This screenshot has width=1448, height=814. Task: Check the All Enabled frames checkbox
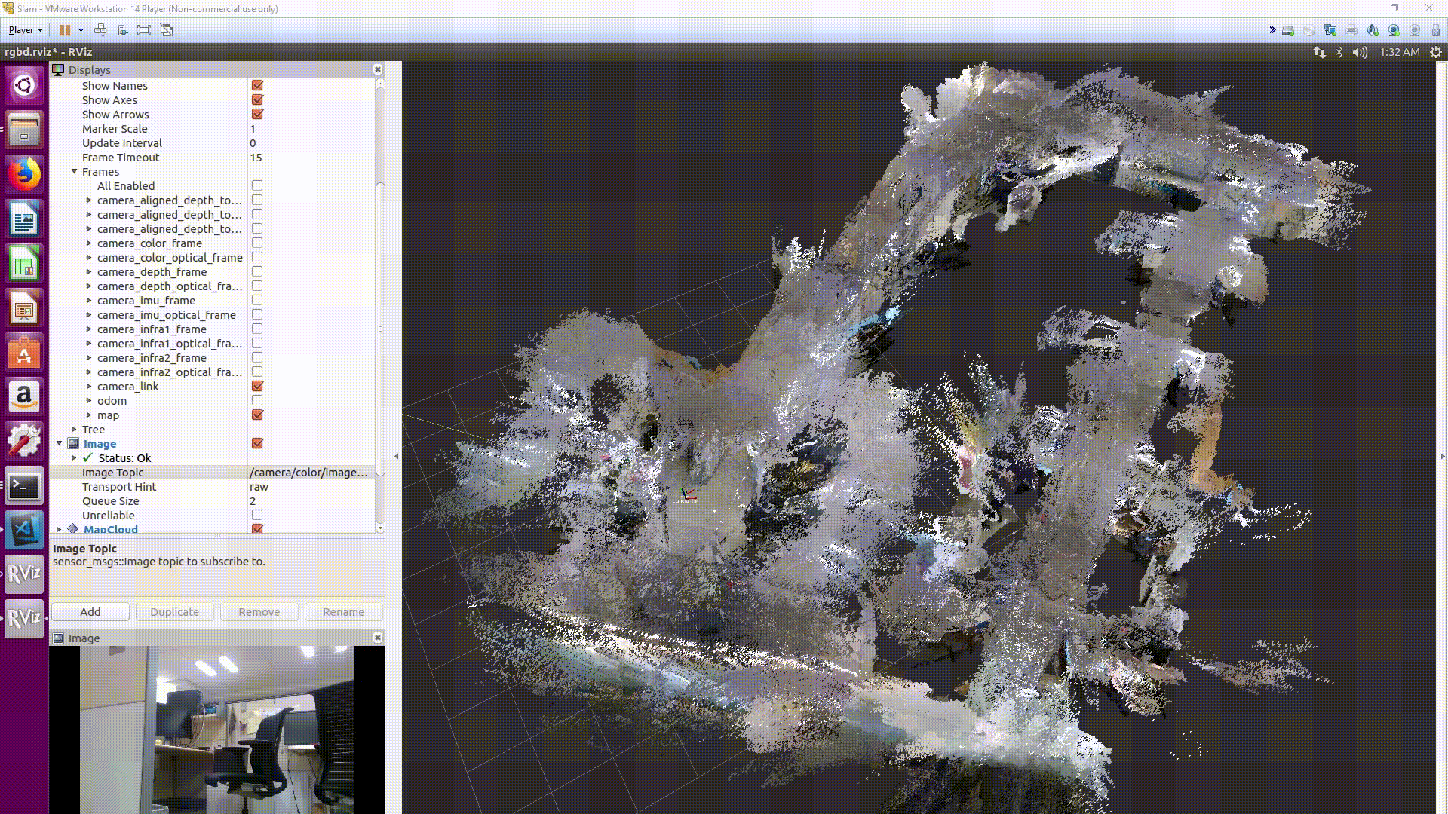(x=257, y=186)
